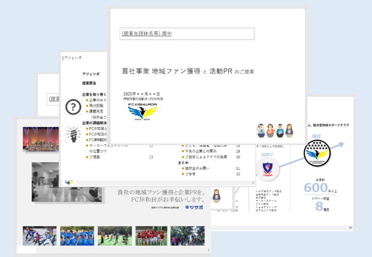This screenshot has width=372, height=257.
Task: Click the 現在 label above the badge
Action: [316, 137]
